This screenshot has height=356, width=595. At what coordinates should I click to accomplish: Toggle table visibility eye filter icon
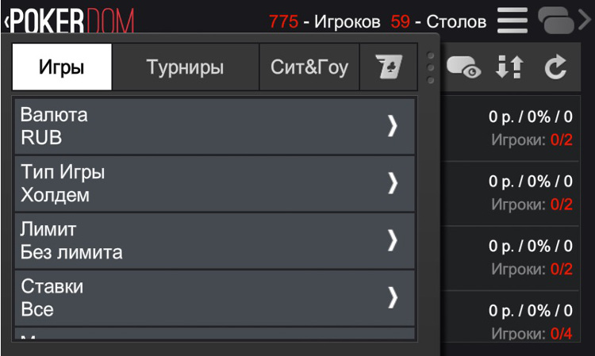pyautogui.click(x=463, y=68)
